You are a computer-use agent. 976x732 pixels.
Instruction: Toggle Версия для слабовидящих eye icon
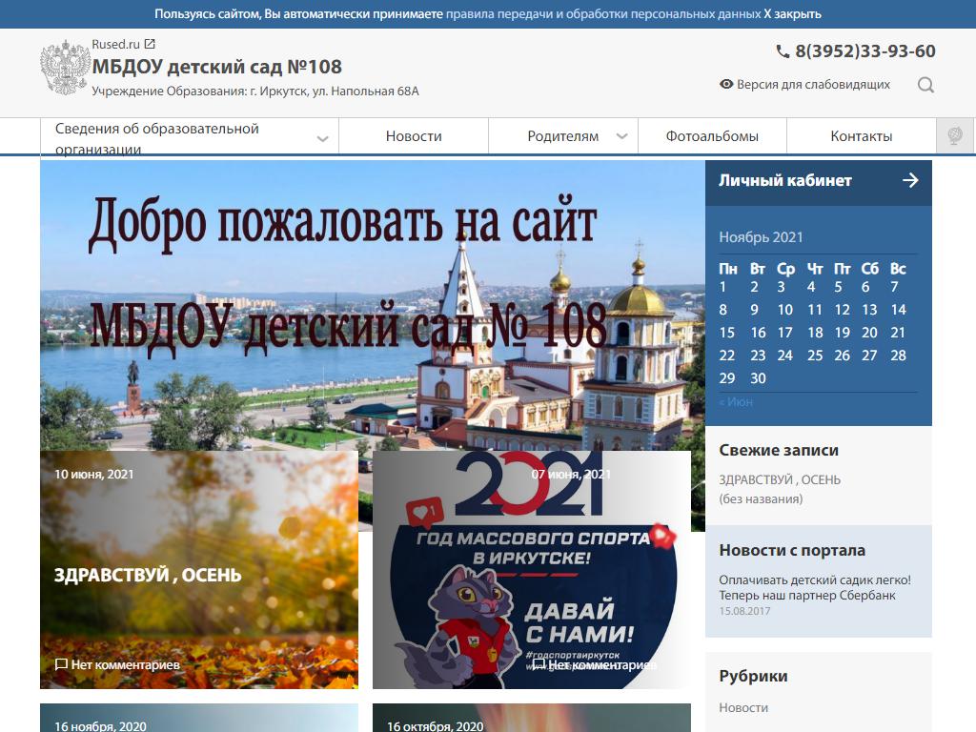[726, 85]
